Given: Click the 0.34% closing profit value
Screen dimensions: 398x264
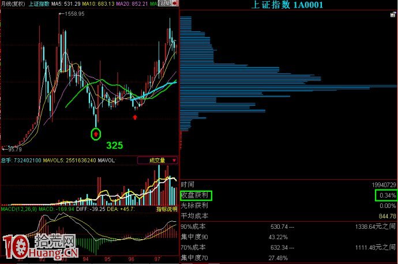Looking at the screenshot, I should coord(388,195).
